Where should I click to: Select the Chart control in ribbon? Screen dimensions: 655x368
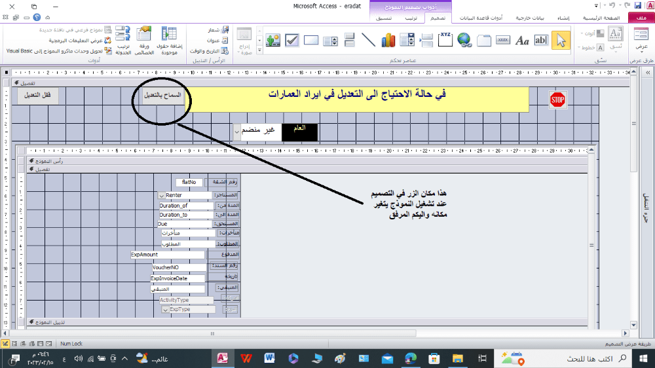pos(388,41)
